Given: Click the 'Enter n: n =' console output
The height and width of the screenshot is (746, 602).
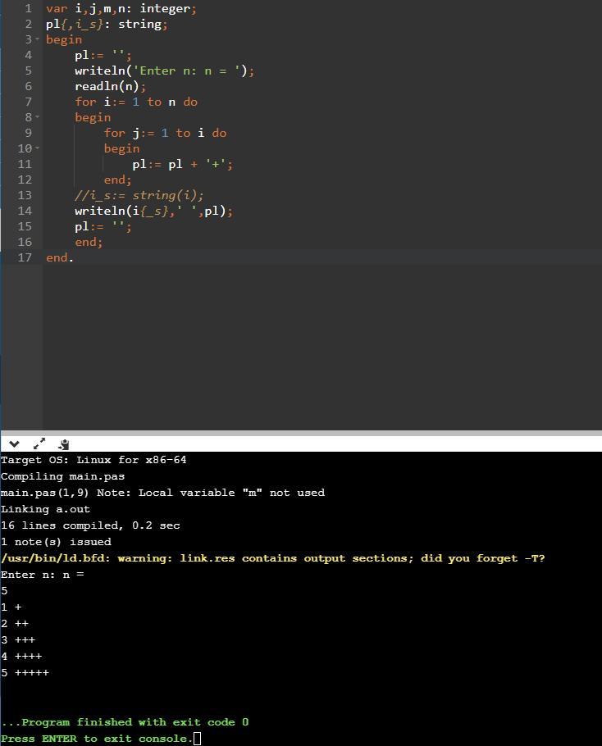Looking at the screenshot, I should click(43, 575).
